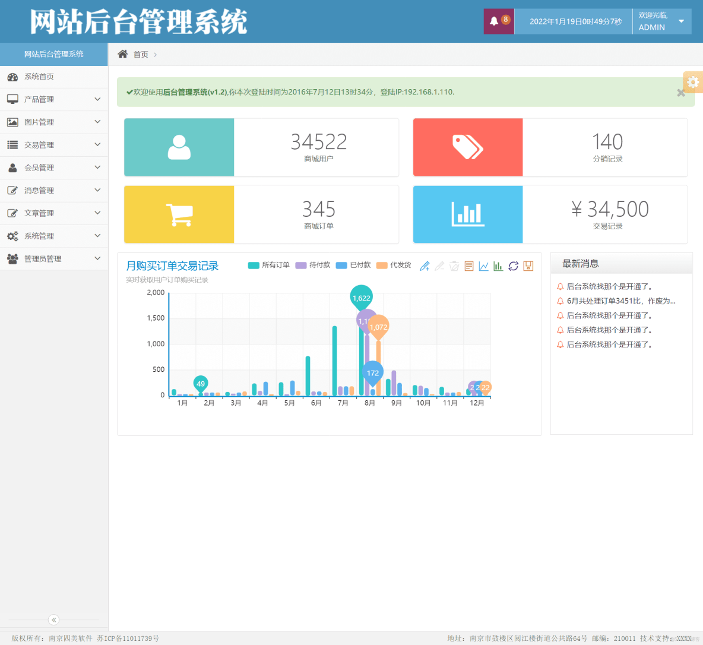Screen dimensions: 703x645
Task: Click the restore/refresh icon on the chart toolbar
Action: [x=513, y=266]
